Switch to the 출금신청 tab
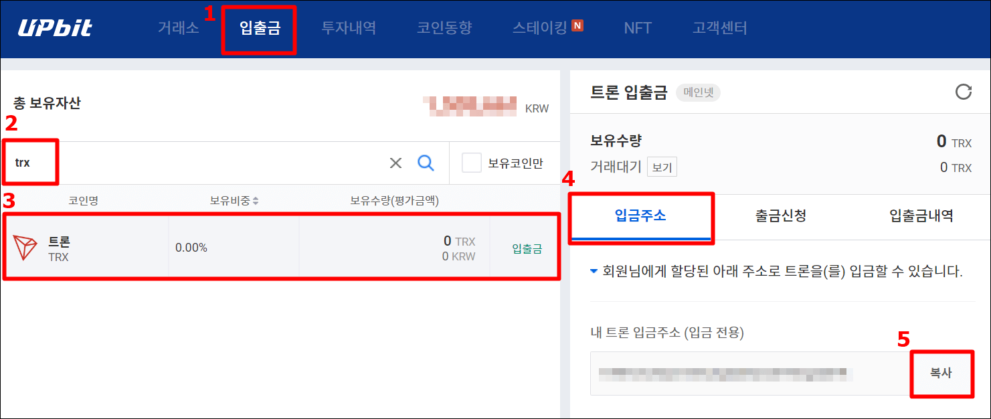 pyautogui.click(x=781, y=216)
